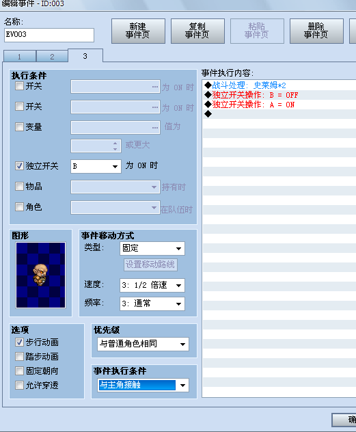This screenshot has height=432, width=356.
Task: Enable the 固定朝向 option
Action: pyautogui.click(x=19, y=371)
